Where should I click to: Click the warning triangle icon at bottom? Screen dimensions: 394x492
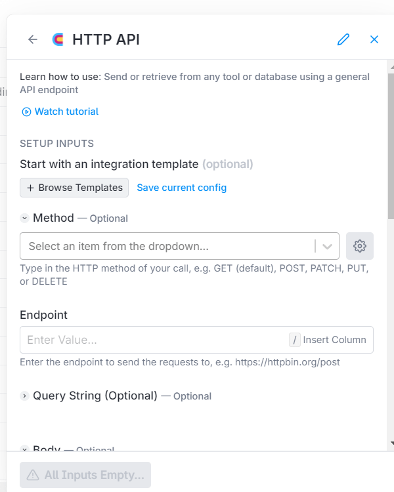[33, 475]
